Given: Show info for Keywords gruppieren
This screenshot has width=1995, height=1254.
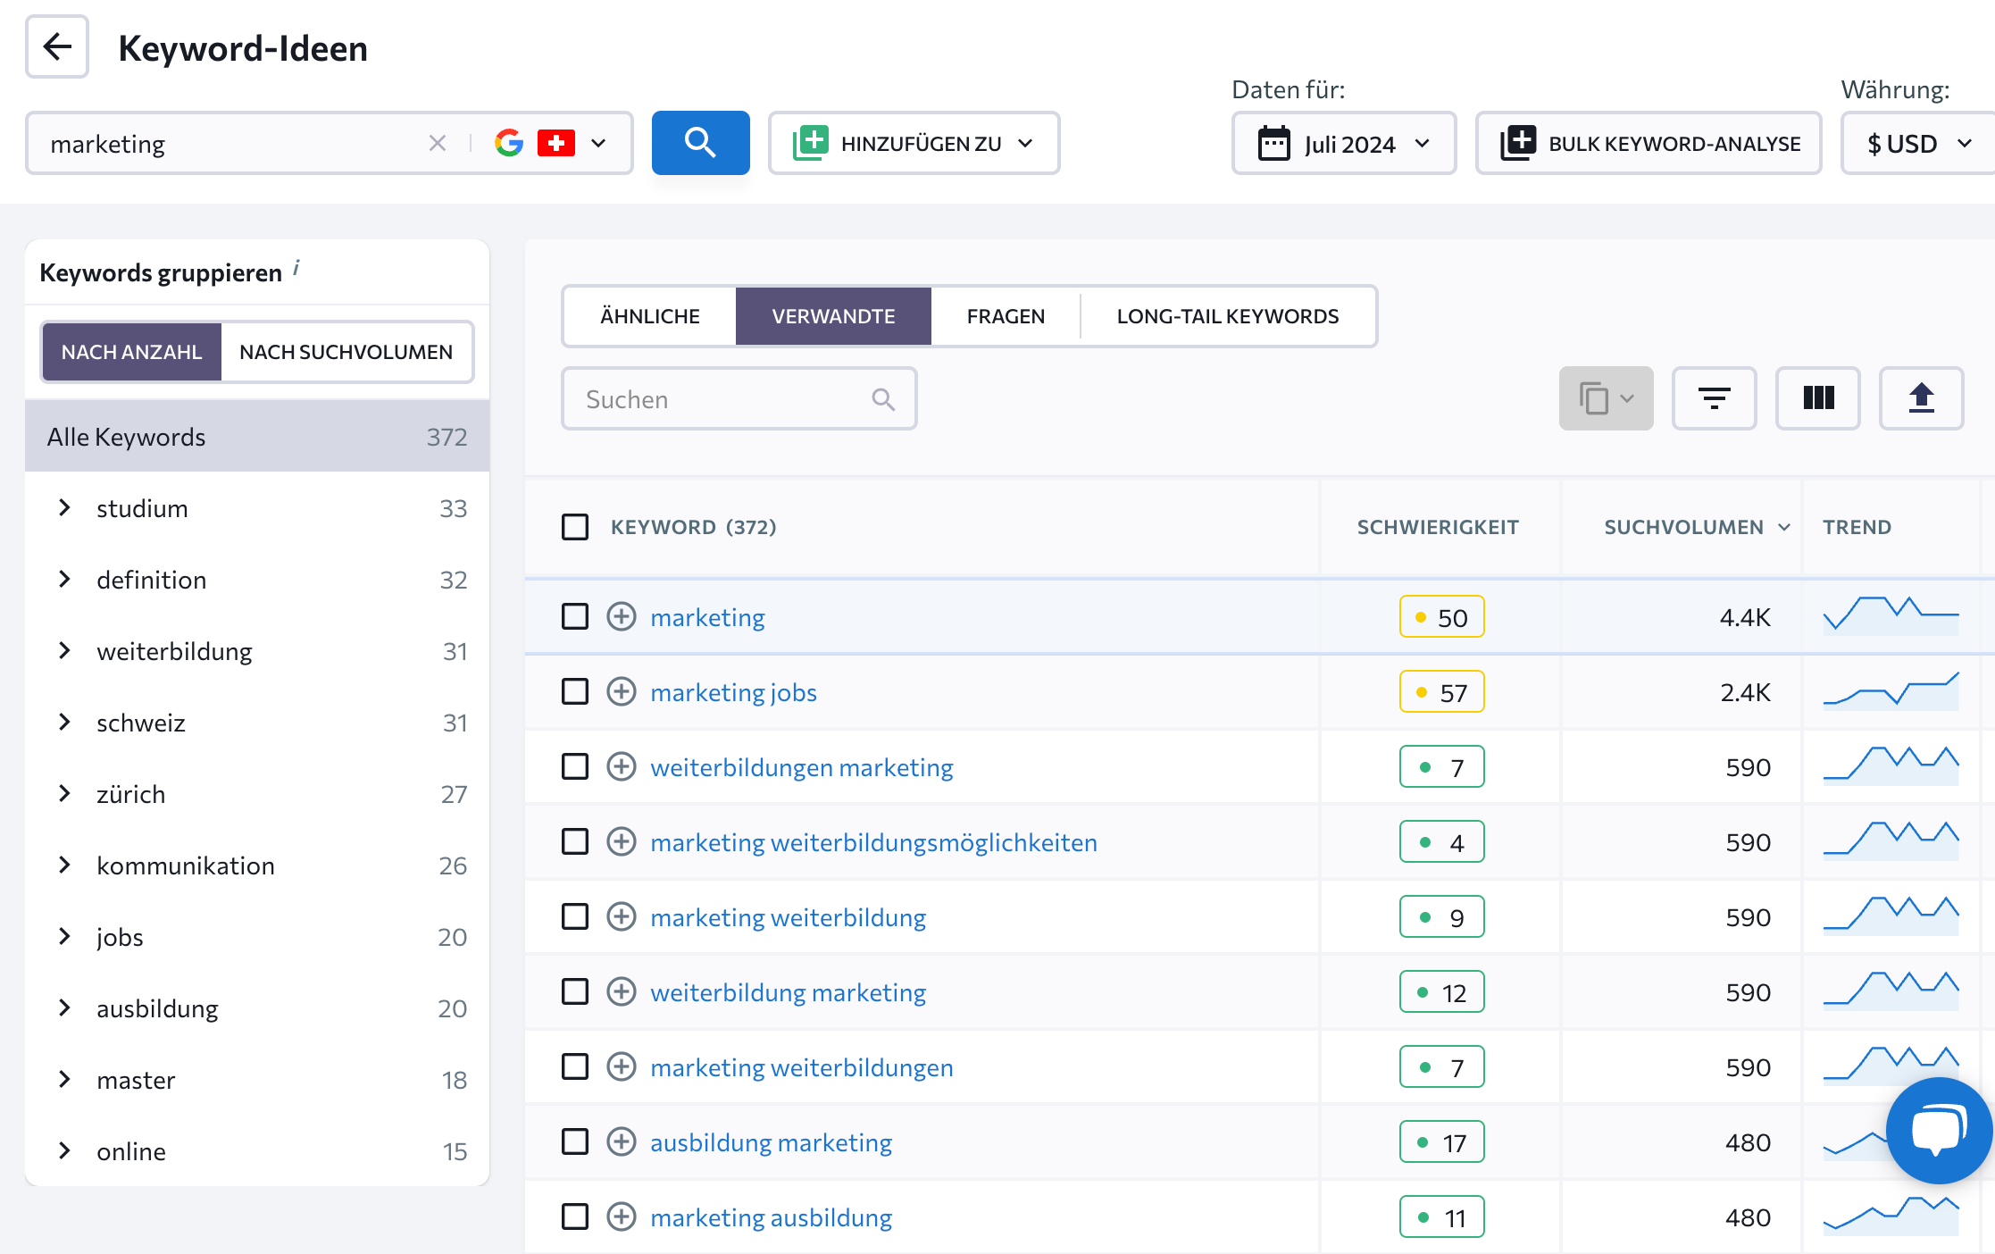Looking at the screenshot, I should (x=296, y=267).
